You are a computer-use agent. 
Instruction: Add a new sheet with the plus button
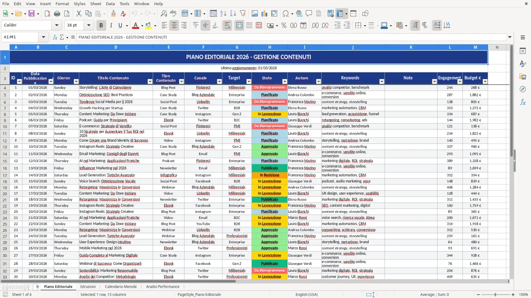[x=37, y=287]
